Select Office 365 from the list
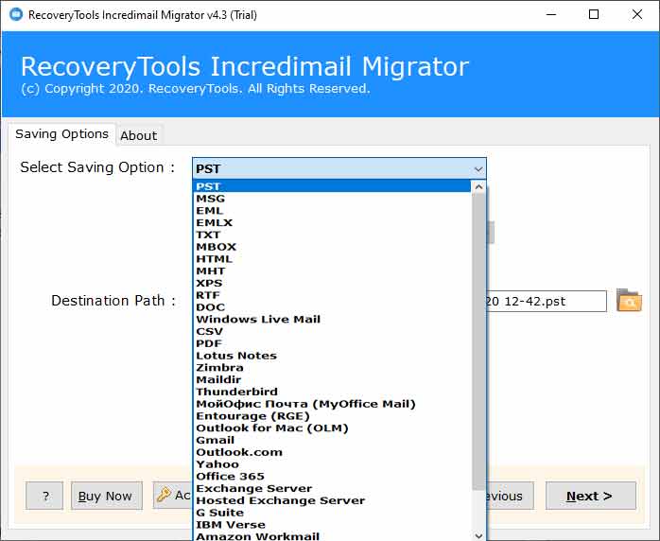The height and width of the screenshot is (541, 660). point(230,477)
